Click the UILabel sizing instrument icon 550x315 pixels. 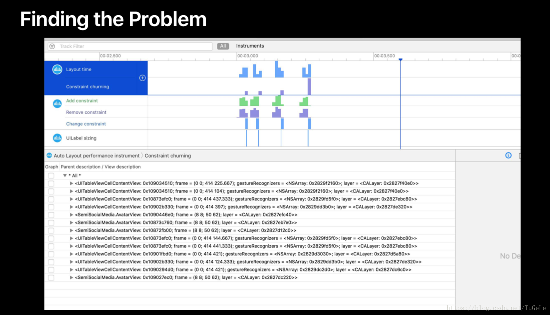pyautogui.click(x=57, y=138)
